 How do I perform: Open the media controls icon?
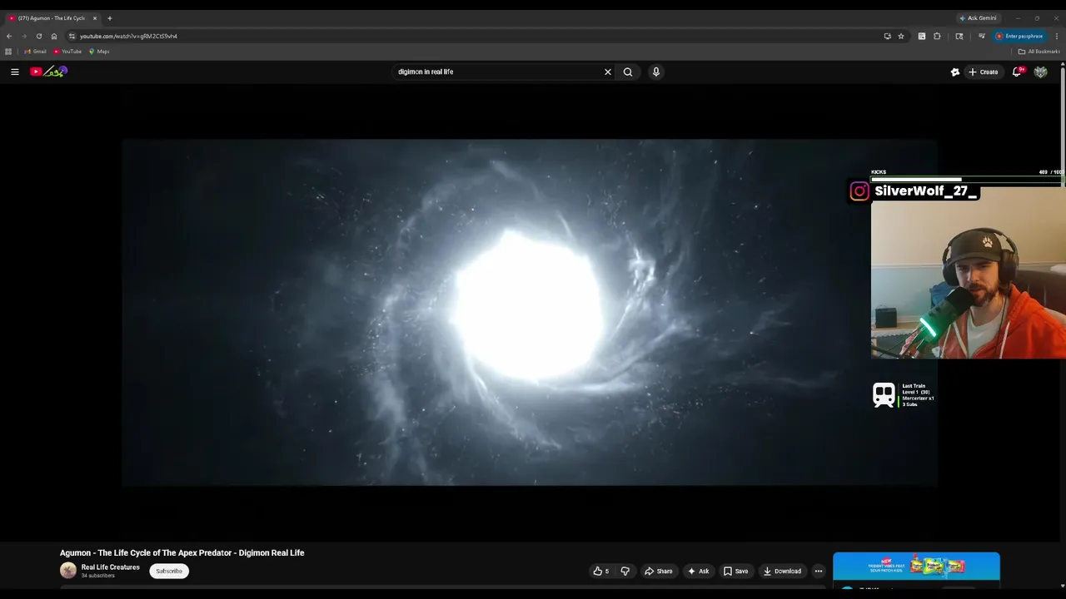tap(982, 37)
